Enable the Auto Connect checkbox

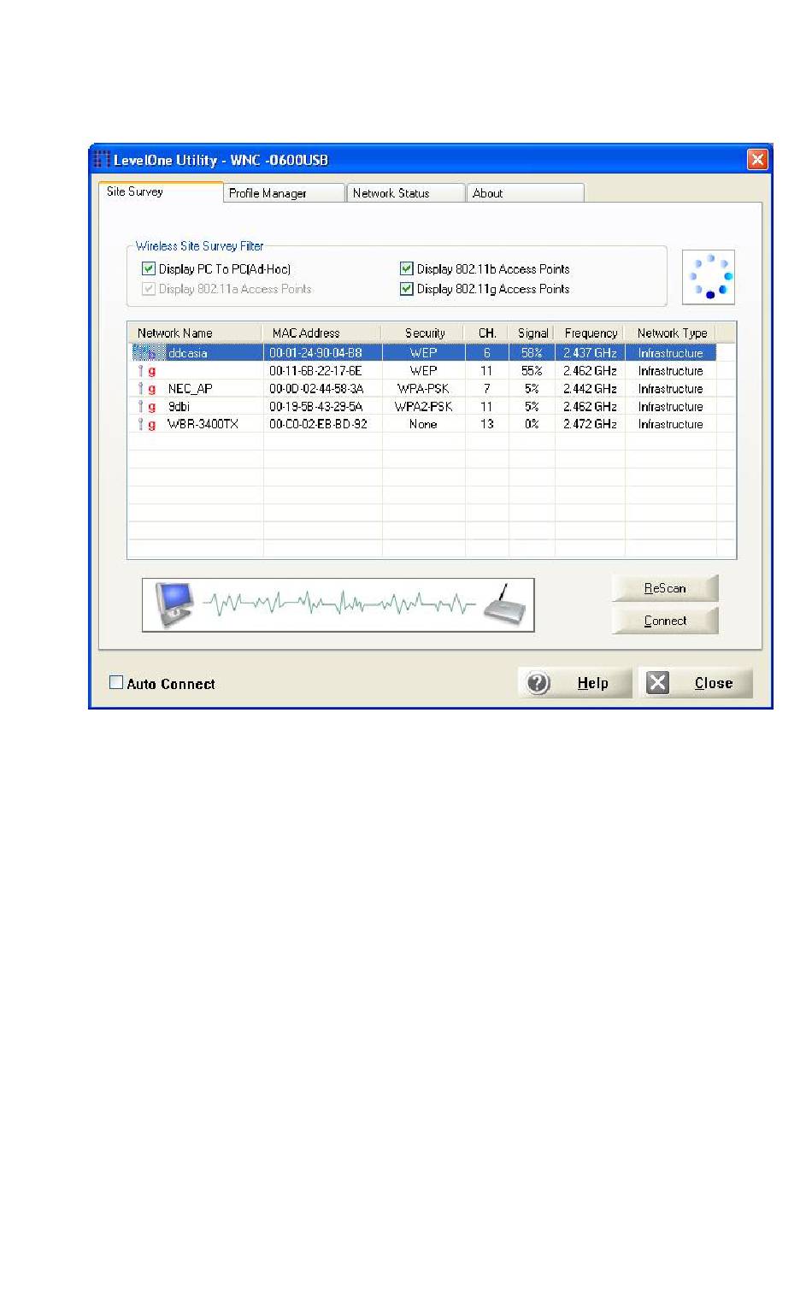click(x=116, y=682)
